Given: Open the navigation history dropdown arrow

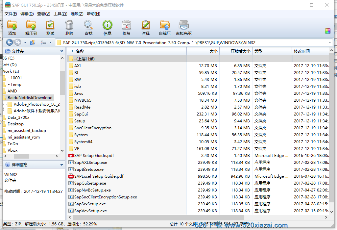Looking at the screenshot, I should (25, 42).
